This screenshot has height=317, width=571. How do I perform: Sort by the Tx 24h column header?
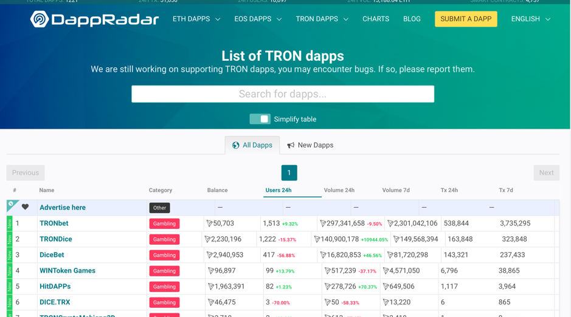click(449, 190)
